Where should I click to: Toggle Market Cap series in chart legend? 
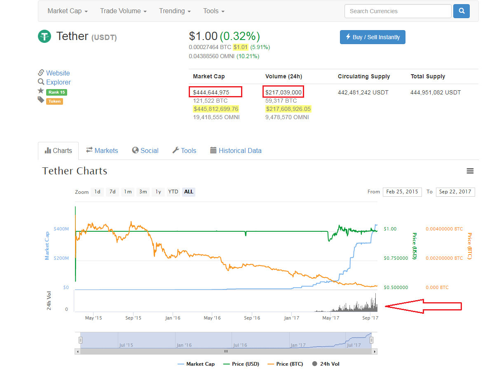point(196,364)
